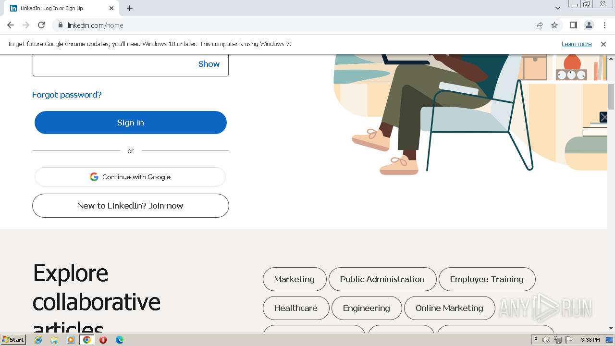Open volume control tray icon
Viewport: 615px width, 346px height.
(546, 340)
